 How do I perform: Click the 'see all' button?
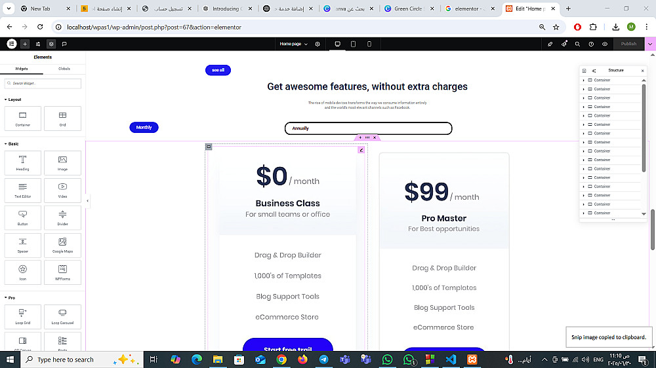point(218,70)
